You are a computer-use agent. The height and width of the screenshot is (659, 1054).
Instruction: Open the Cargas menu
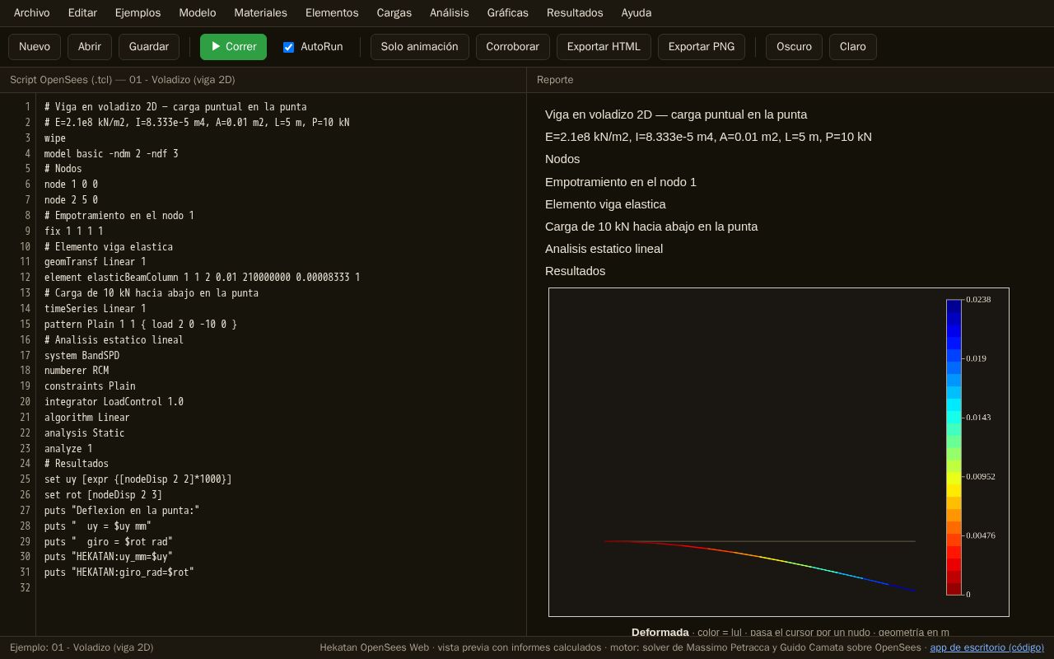pos(394,12)
